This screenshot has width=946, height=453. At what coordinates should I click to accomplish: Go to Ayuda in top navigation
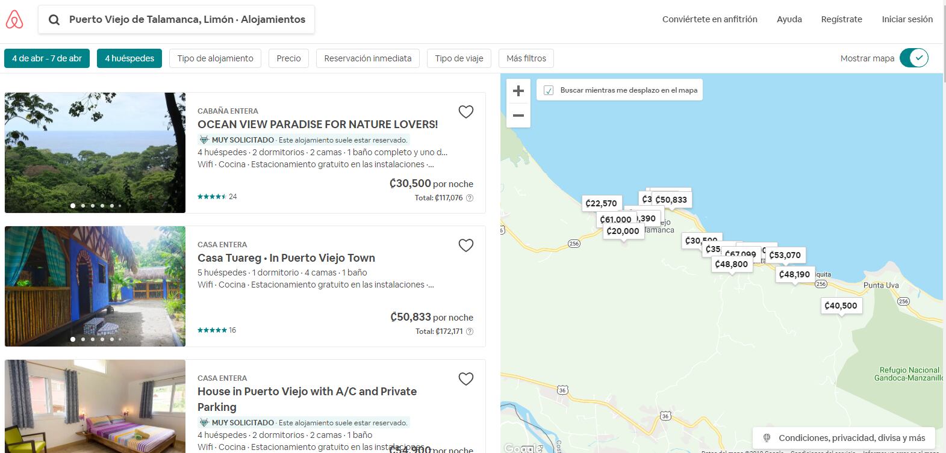(x=789, y=19)
